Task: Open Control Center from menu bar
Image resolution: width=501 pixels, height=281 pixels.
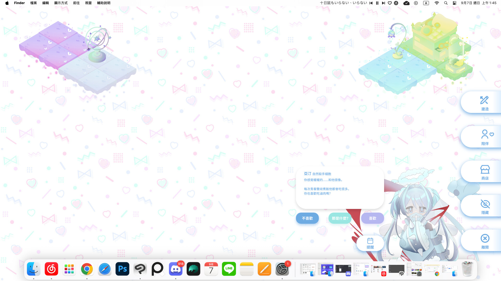Action: [x=455, y=3]
